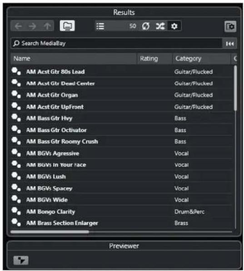The height and width of the screenshot is (271, 244).
Task: Click Bass category of AM Bass Gtr Hvy
Action: click(x=180, y=118)
